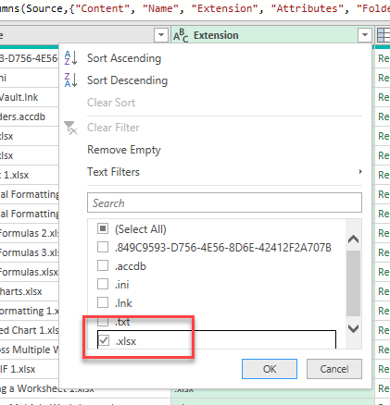Click the "Attributes" text in formula bar
The height and width of the screenshot is (405, 390).
click(308, 8)
